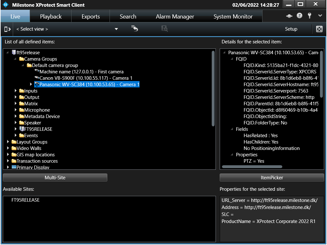This screenshot has height=245, width=327.
Task: Expand the Speaker node
Action: [15, 123]
